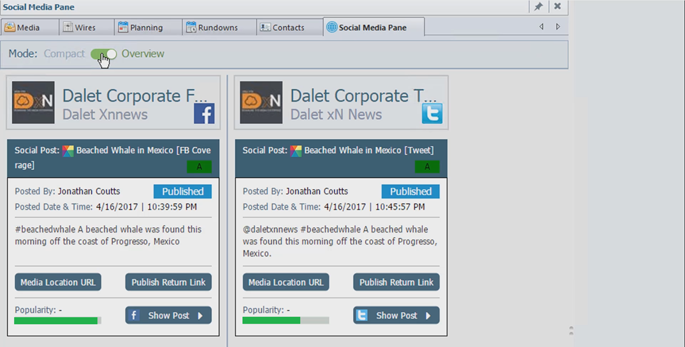The image size is (685, 347).
Task: Click green A status badge on Tweet post
Action: point(427,167)
